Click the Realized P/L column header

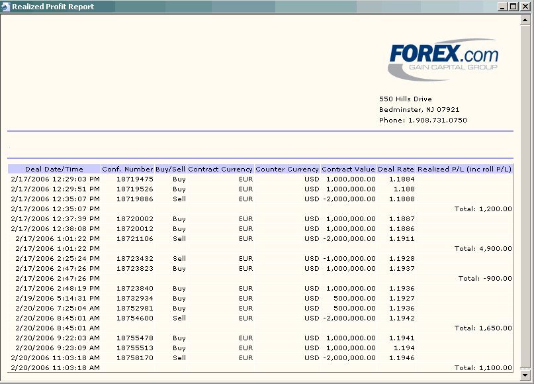pyautogui.click(x=465, y=169)
